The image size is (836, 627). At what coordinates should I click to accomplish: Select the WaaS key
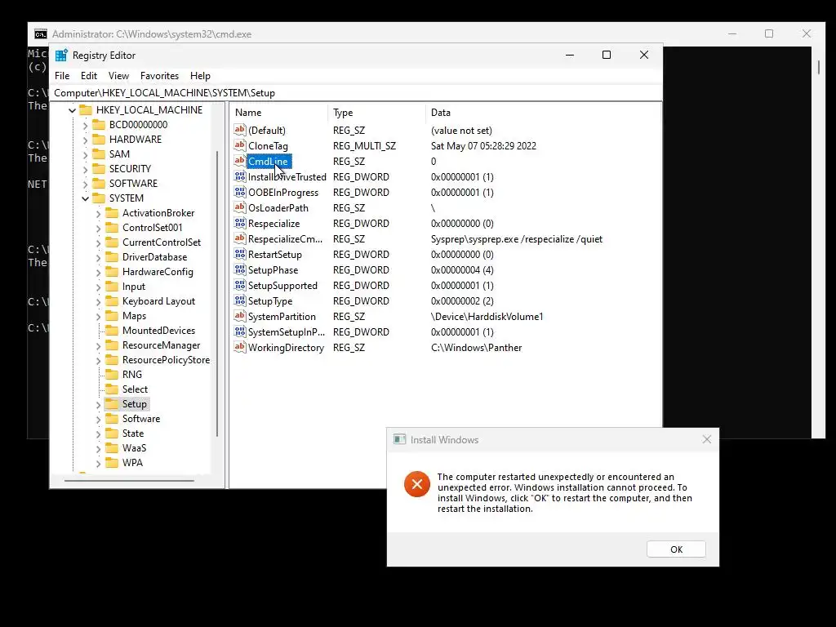(134, 448)
